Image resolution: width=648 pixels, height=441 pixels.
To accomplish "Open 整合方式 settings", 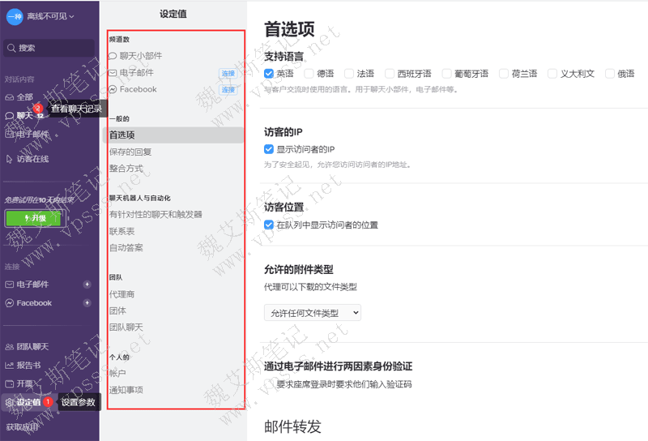I will 126,169.
